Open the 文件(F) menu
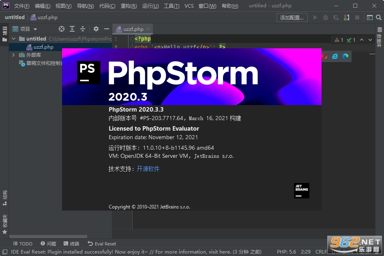 click(x=21, y=6)
